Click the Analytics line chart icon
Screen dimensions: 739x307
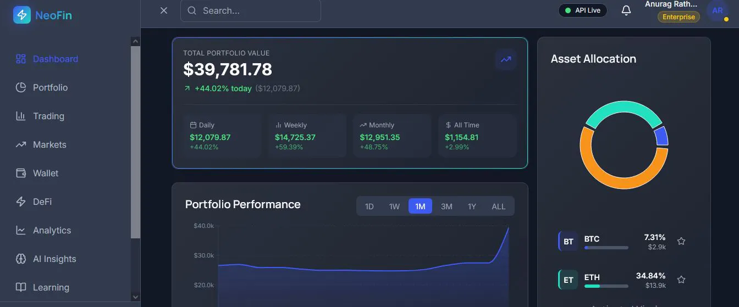coord(21,230)
